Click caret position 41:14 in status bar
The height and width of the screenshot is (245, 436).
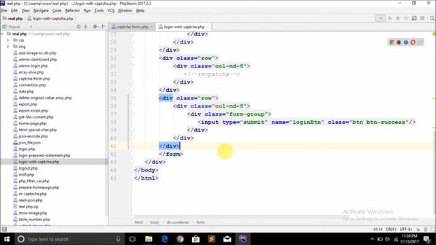(x=378, y=229)
